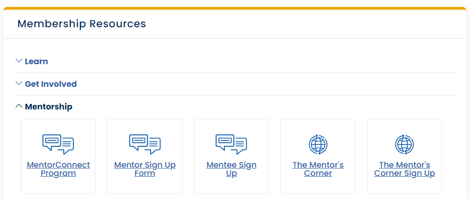Viewport: 471px width, 199px height.
Task: Expand the Get Involved chevron arrow
Action: click(x=18, y=84)
